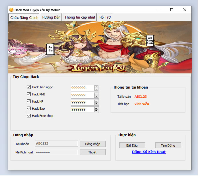Open the Đăng Ký Kích Hoạt link
This screenshot has width=198, height=176.
pyautogui.click(x=149, y=152)
